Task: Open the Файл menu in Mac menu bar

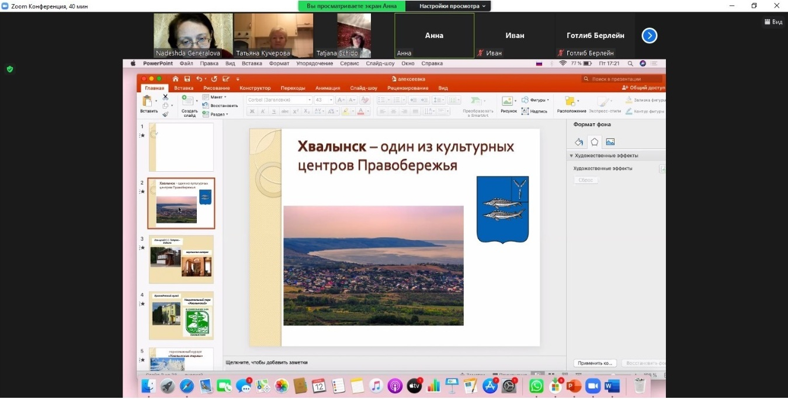Action: tap(186, 63)
